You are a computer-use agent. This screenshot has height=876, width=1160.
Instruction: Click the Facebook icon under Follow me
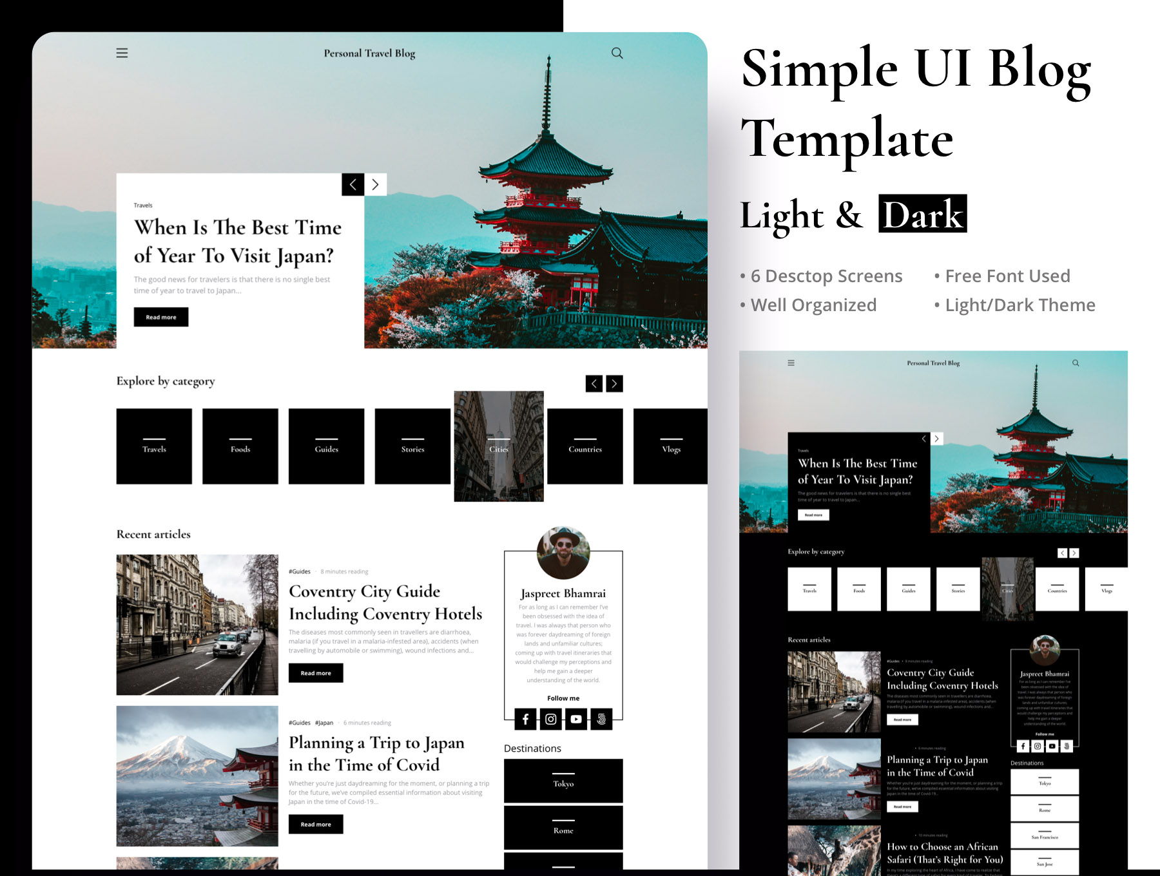[525, 719]
